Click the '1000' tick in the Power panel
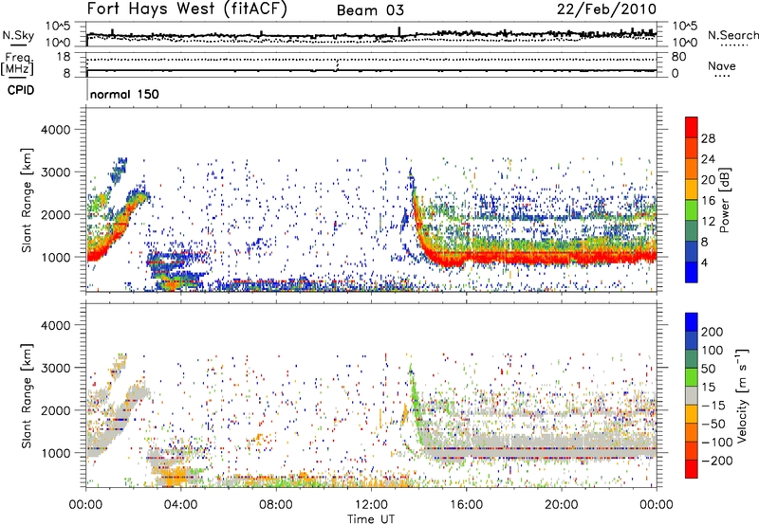The image size is (759, 525). click(x=55, y=257)
